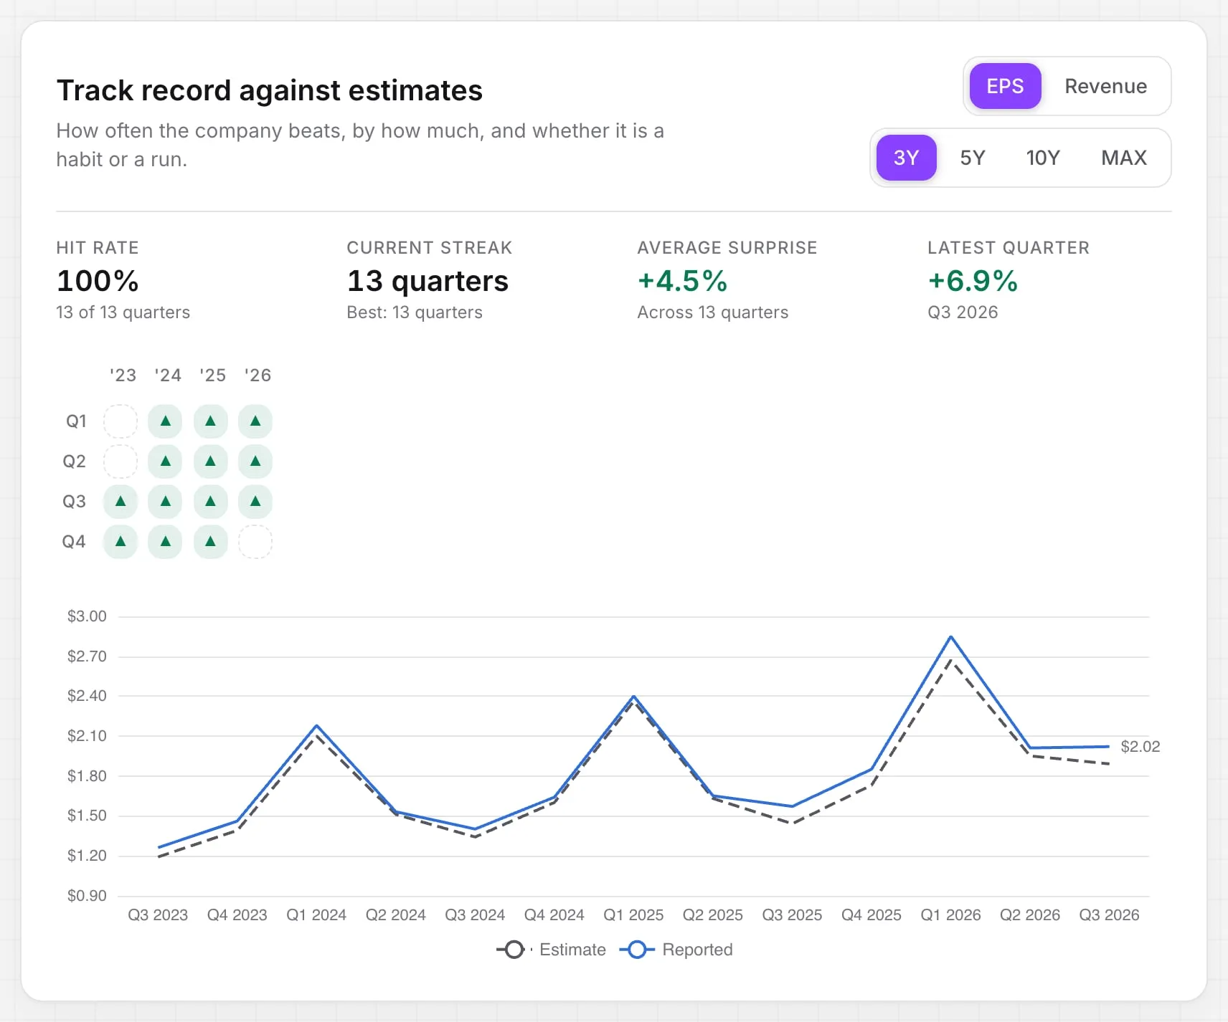The width and height of the screenshot is (1228, 1022).
Task: Switch to Revenue view
Action: click(1105, 86)
